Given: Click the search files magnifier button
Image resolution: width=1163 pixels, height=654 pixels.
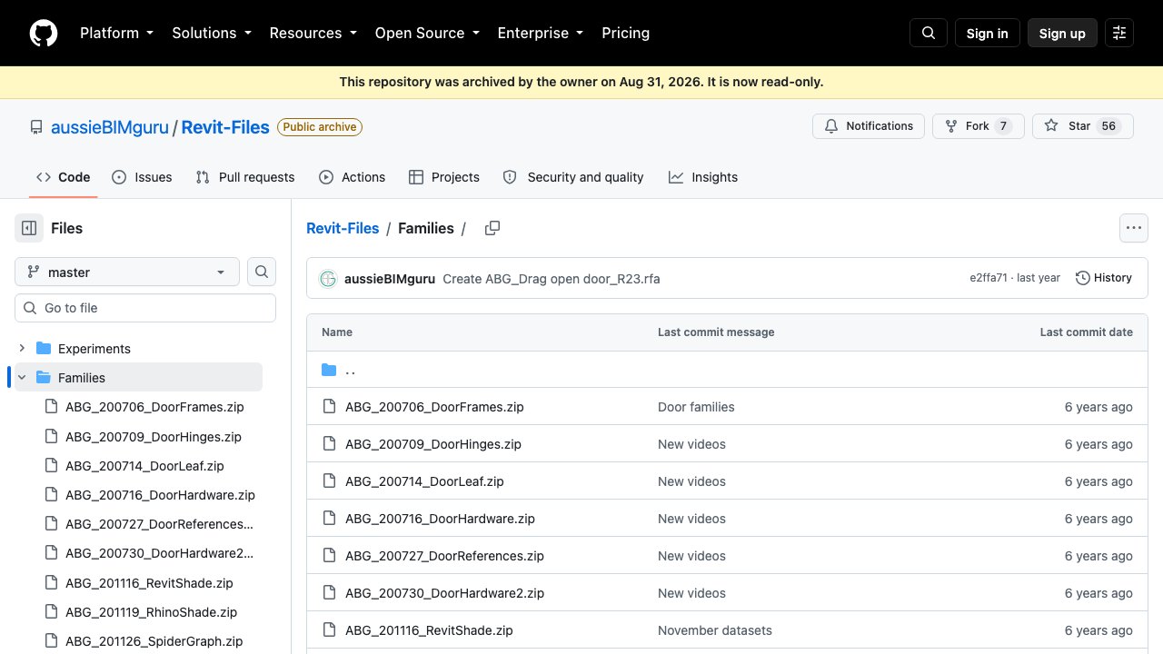Looking at the screenshot, I should pos(262,272).
